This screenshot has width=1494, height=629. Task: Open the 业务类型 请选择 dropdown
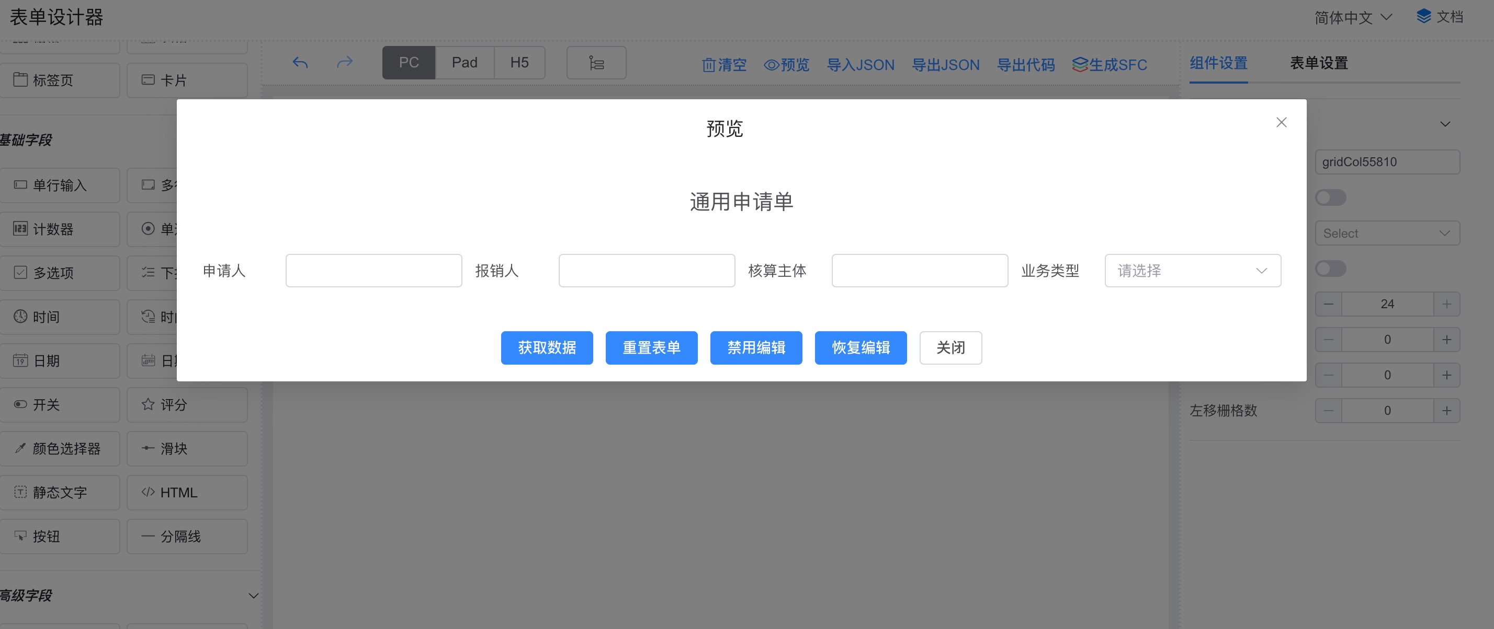point(1192,271)
